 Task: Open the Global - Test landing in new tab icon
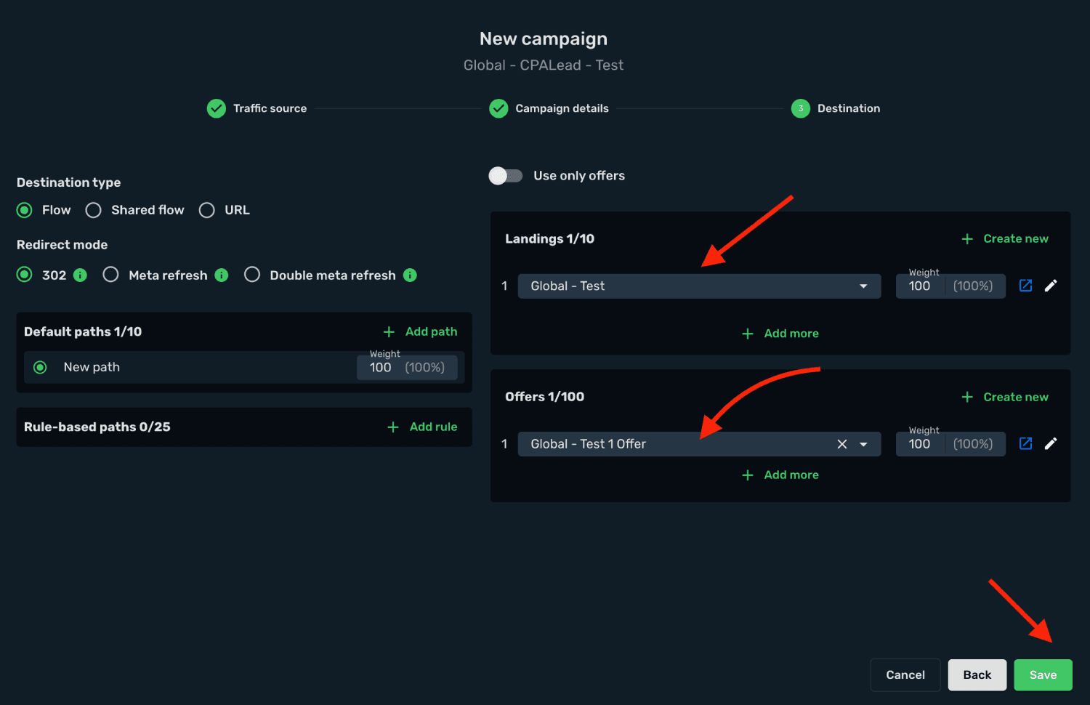[1025, 286]
